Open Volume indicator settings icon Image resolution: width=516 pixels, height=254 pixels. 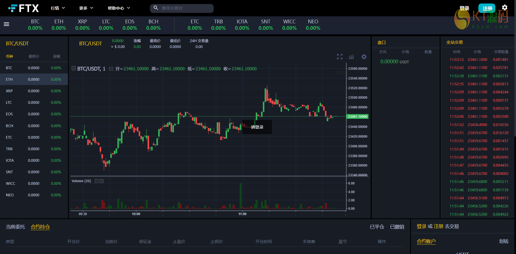96,181
